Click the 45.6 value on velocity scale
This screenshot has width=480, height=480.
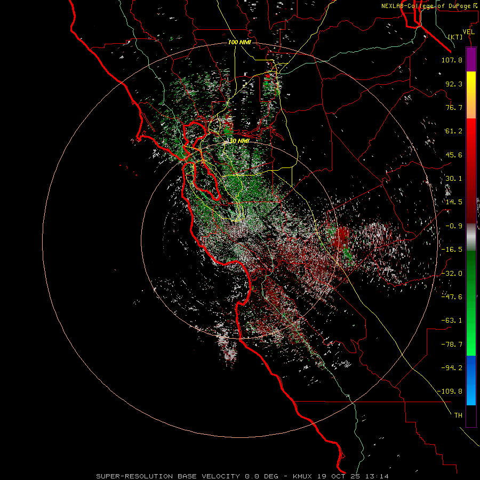point(454,155)
